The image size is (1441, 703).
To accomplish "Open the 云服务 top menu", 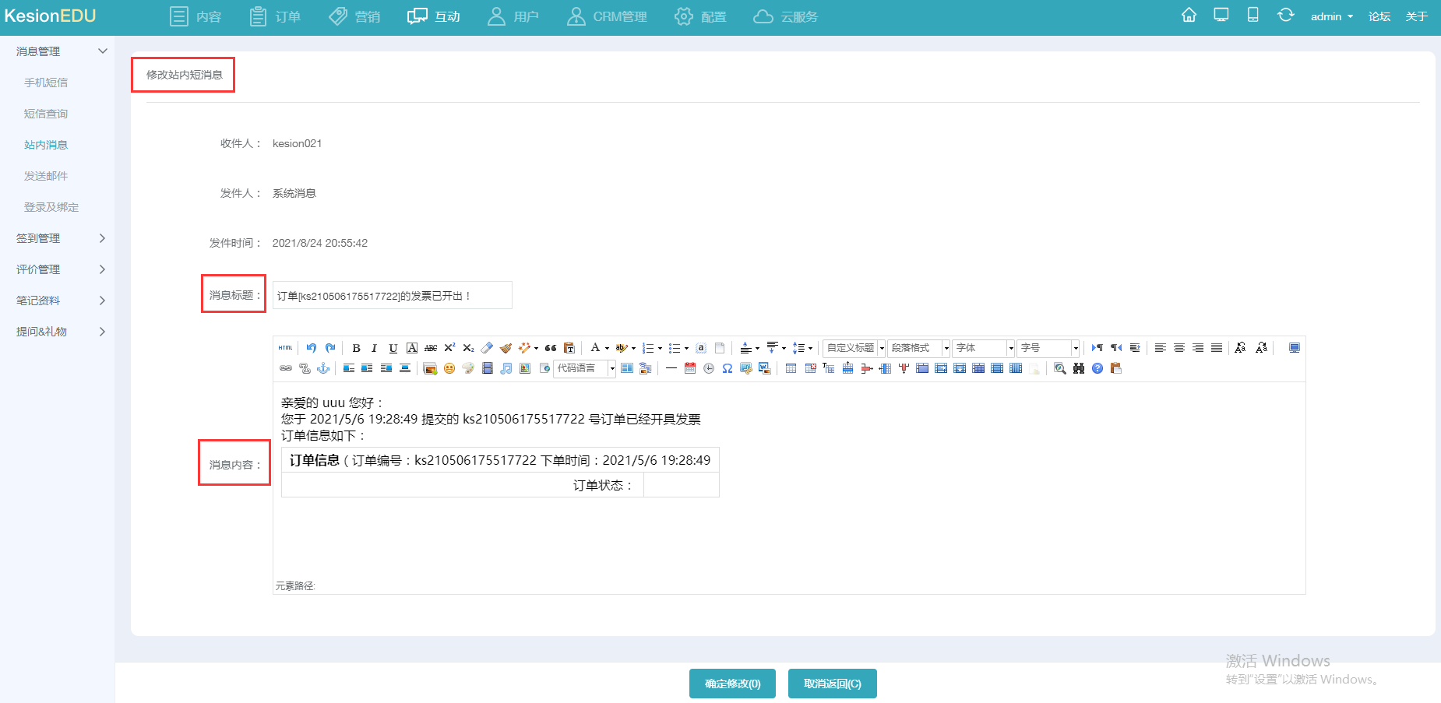I will pos(785,16).
